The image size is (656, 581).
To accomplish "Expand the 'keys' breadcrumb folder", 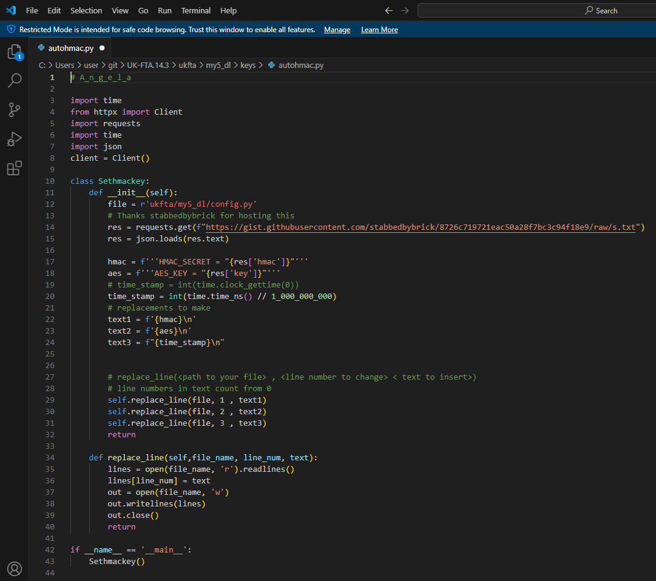I will 248,65.
